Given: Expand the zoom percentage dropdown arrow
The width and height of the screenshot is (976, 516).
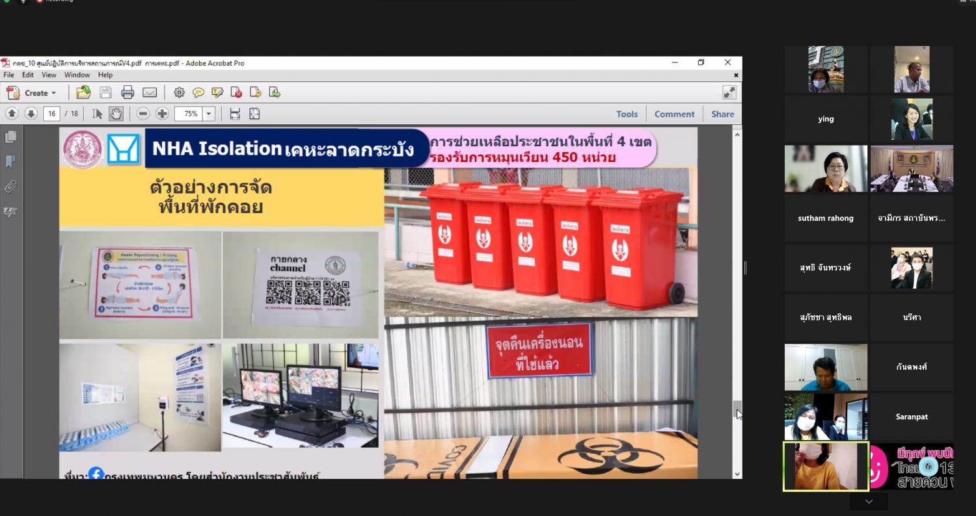Looking at the screenshot, I should tap(209, 114).
